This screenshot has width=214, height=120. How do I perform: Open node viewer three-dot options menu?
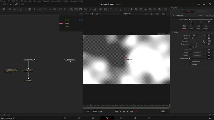click(x=81, y=14)
